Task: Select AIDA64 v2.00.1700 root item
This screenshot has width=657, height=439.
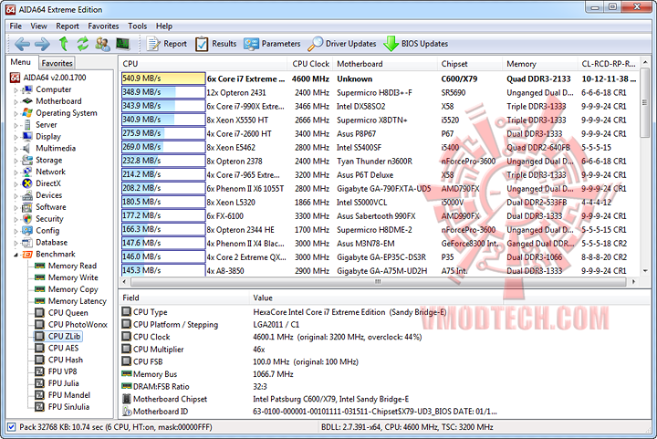Action: click(47, 78)
